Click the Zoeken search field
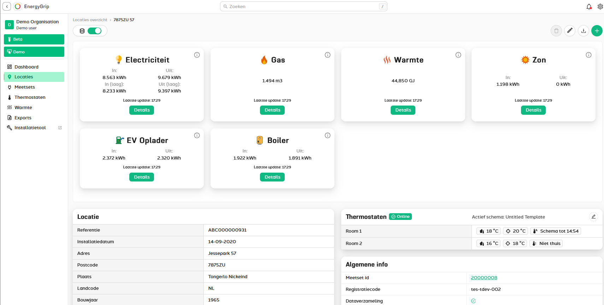This screenshot has width=604, height=305. 303,7
